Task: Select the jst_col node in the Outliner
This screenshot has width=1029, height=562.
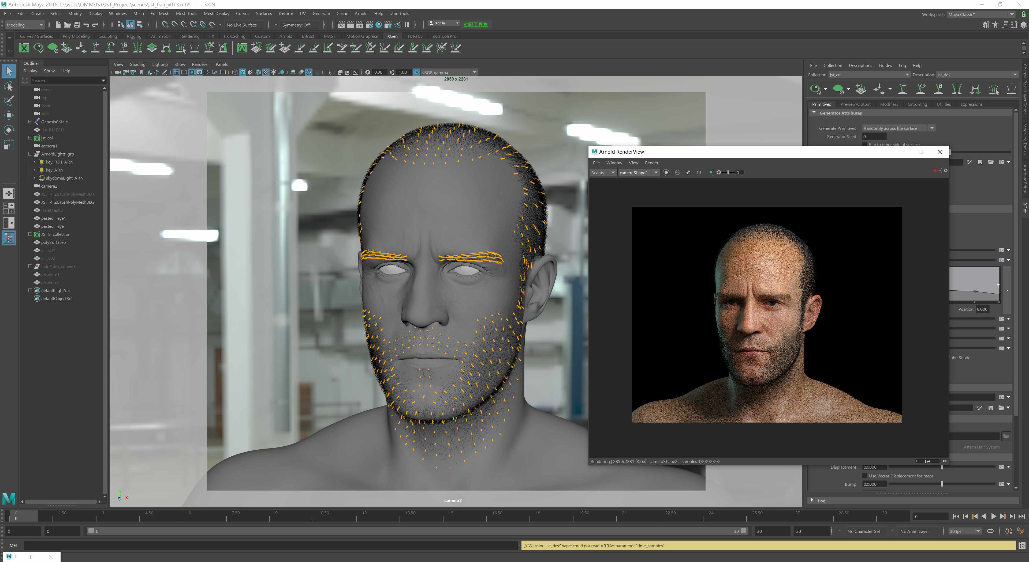Action: [47, 138]
